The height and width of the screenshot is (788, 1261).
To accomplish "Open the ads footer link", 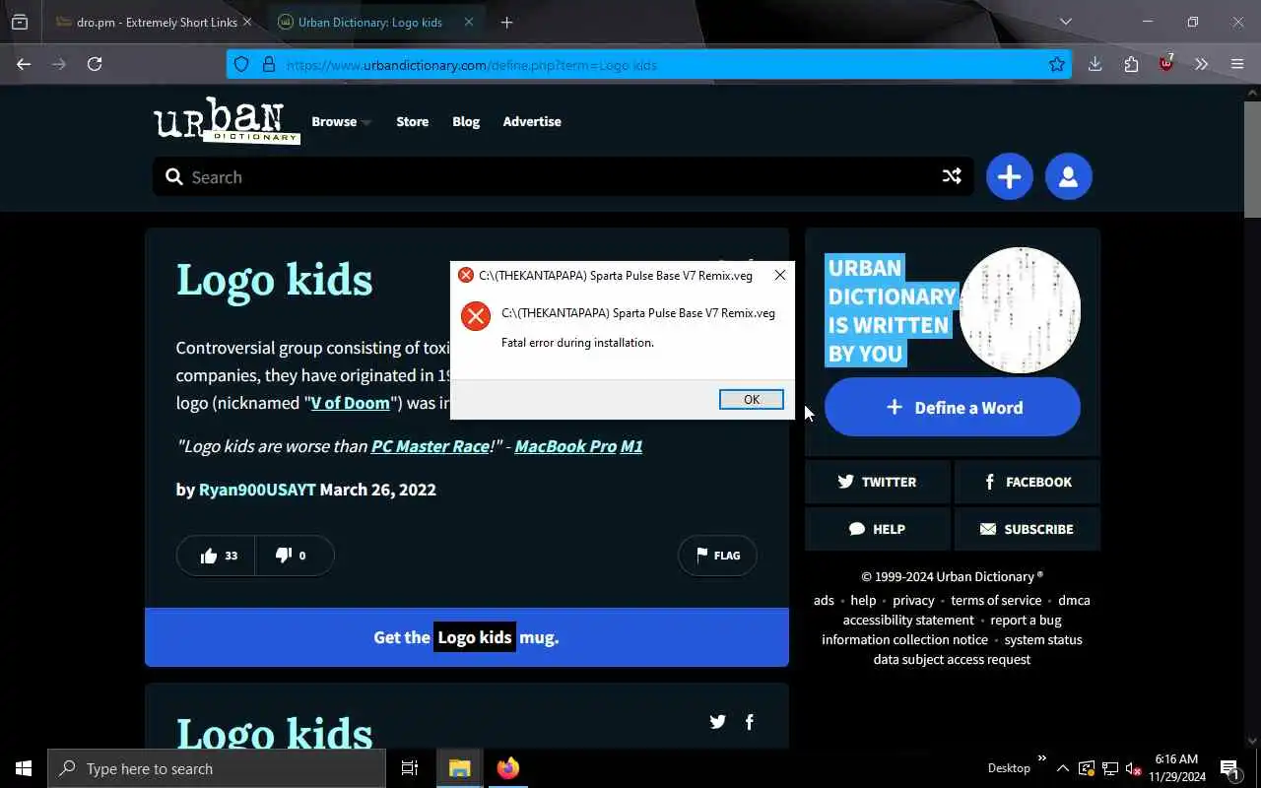I will 824,600.
